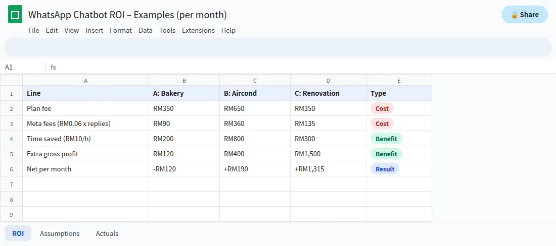
Task: Click the +RM1,315 net cell
Action: tap(329, 169)
